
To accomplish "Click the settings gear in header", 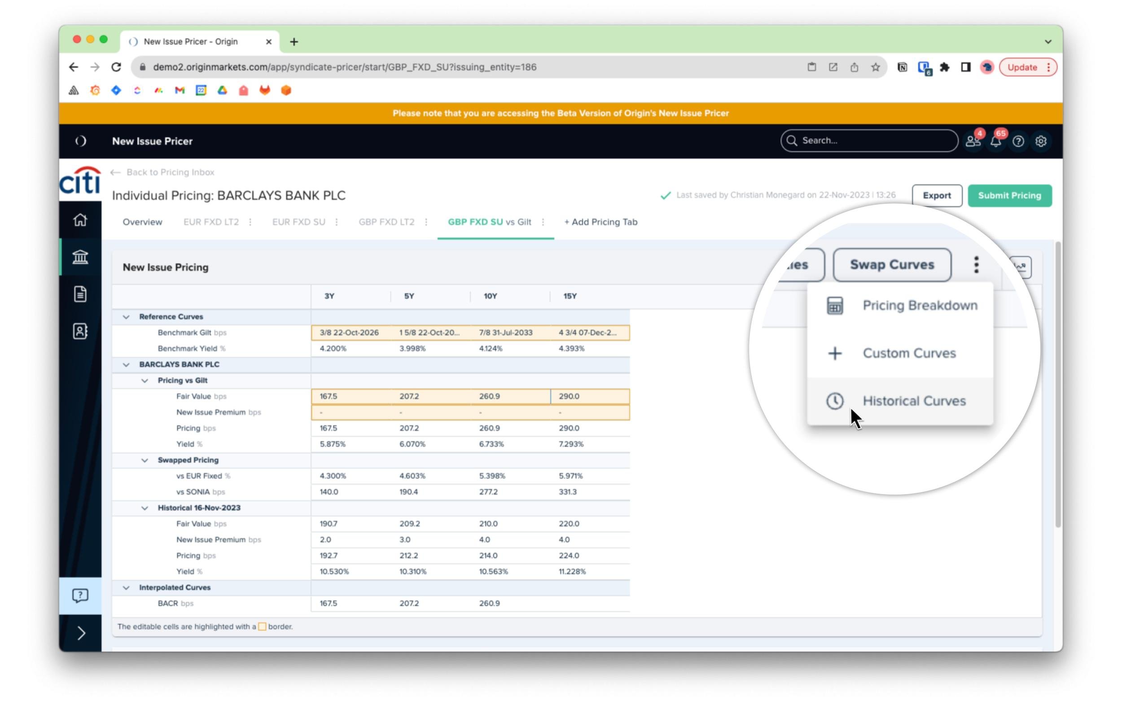I will coord(1040,141).
